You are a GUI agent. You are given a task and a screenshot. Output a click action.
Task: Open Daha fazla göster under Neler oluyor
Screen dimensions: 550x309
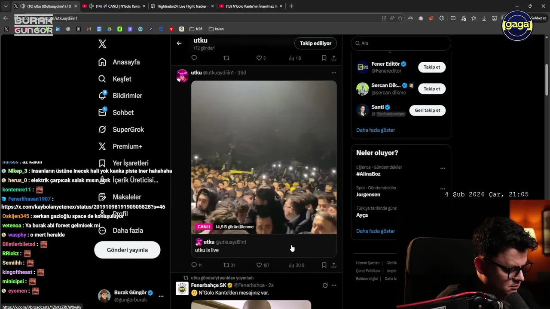point(376,231)
